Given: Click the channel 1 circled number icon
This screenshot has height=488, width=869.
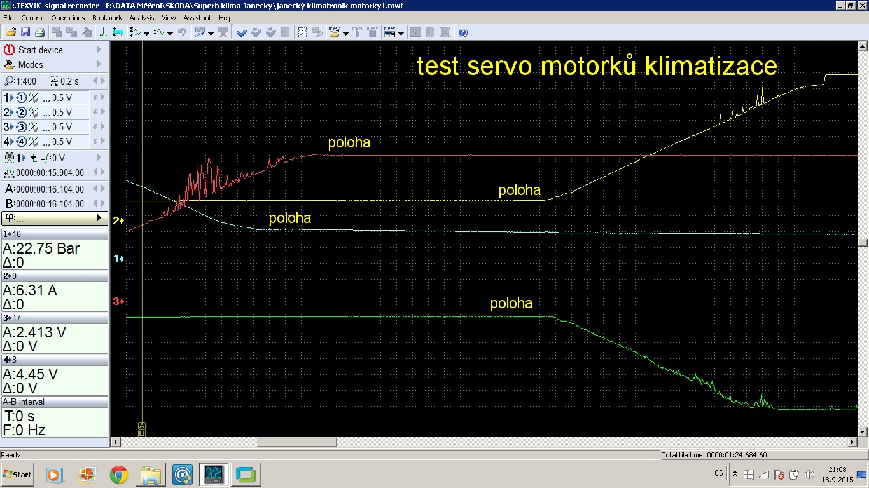Looking at the screenshot, I should (x=21, y=98).
